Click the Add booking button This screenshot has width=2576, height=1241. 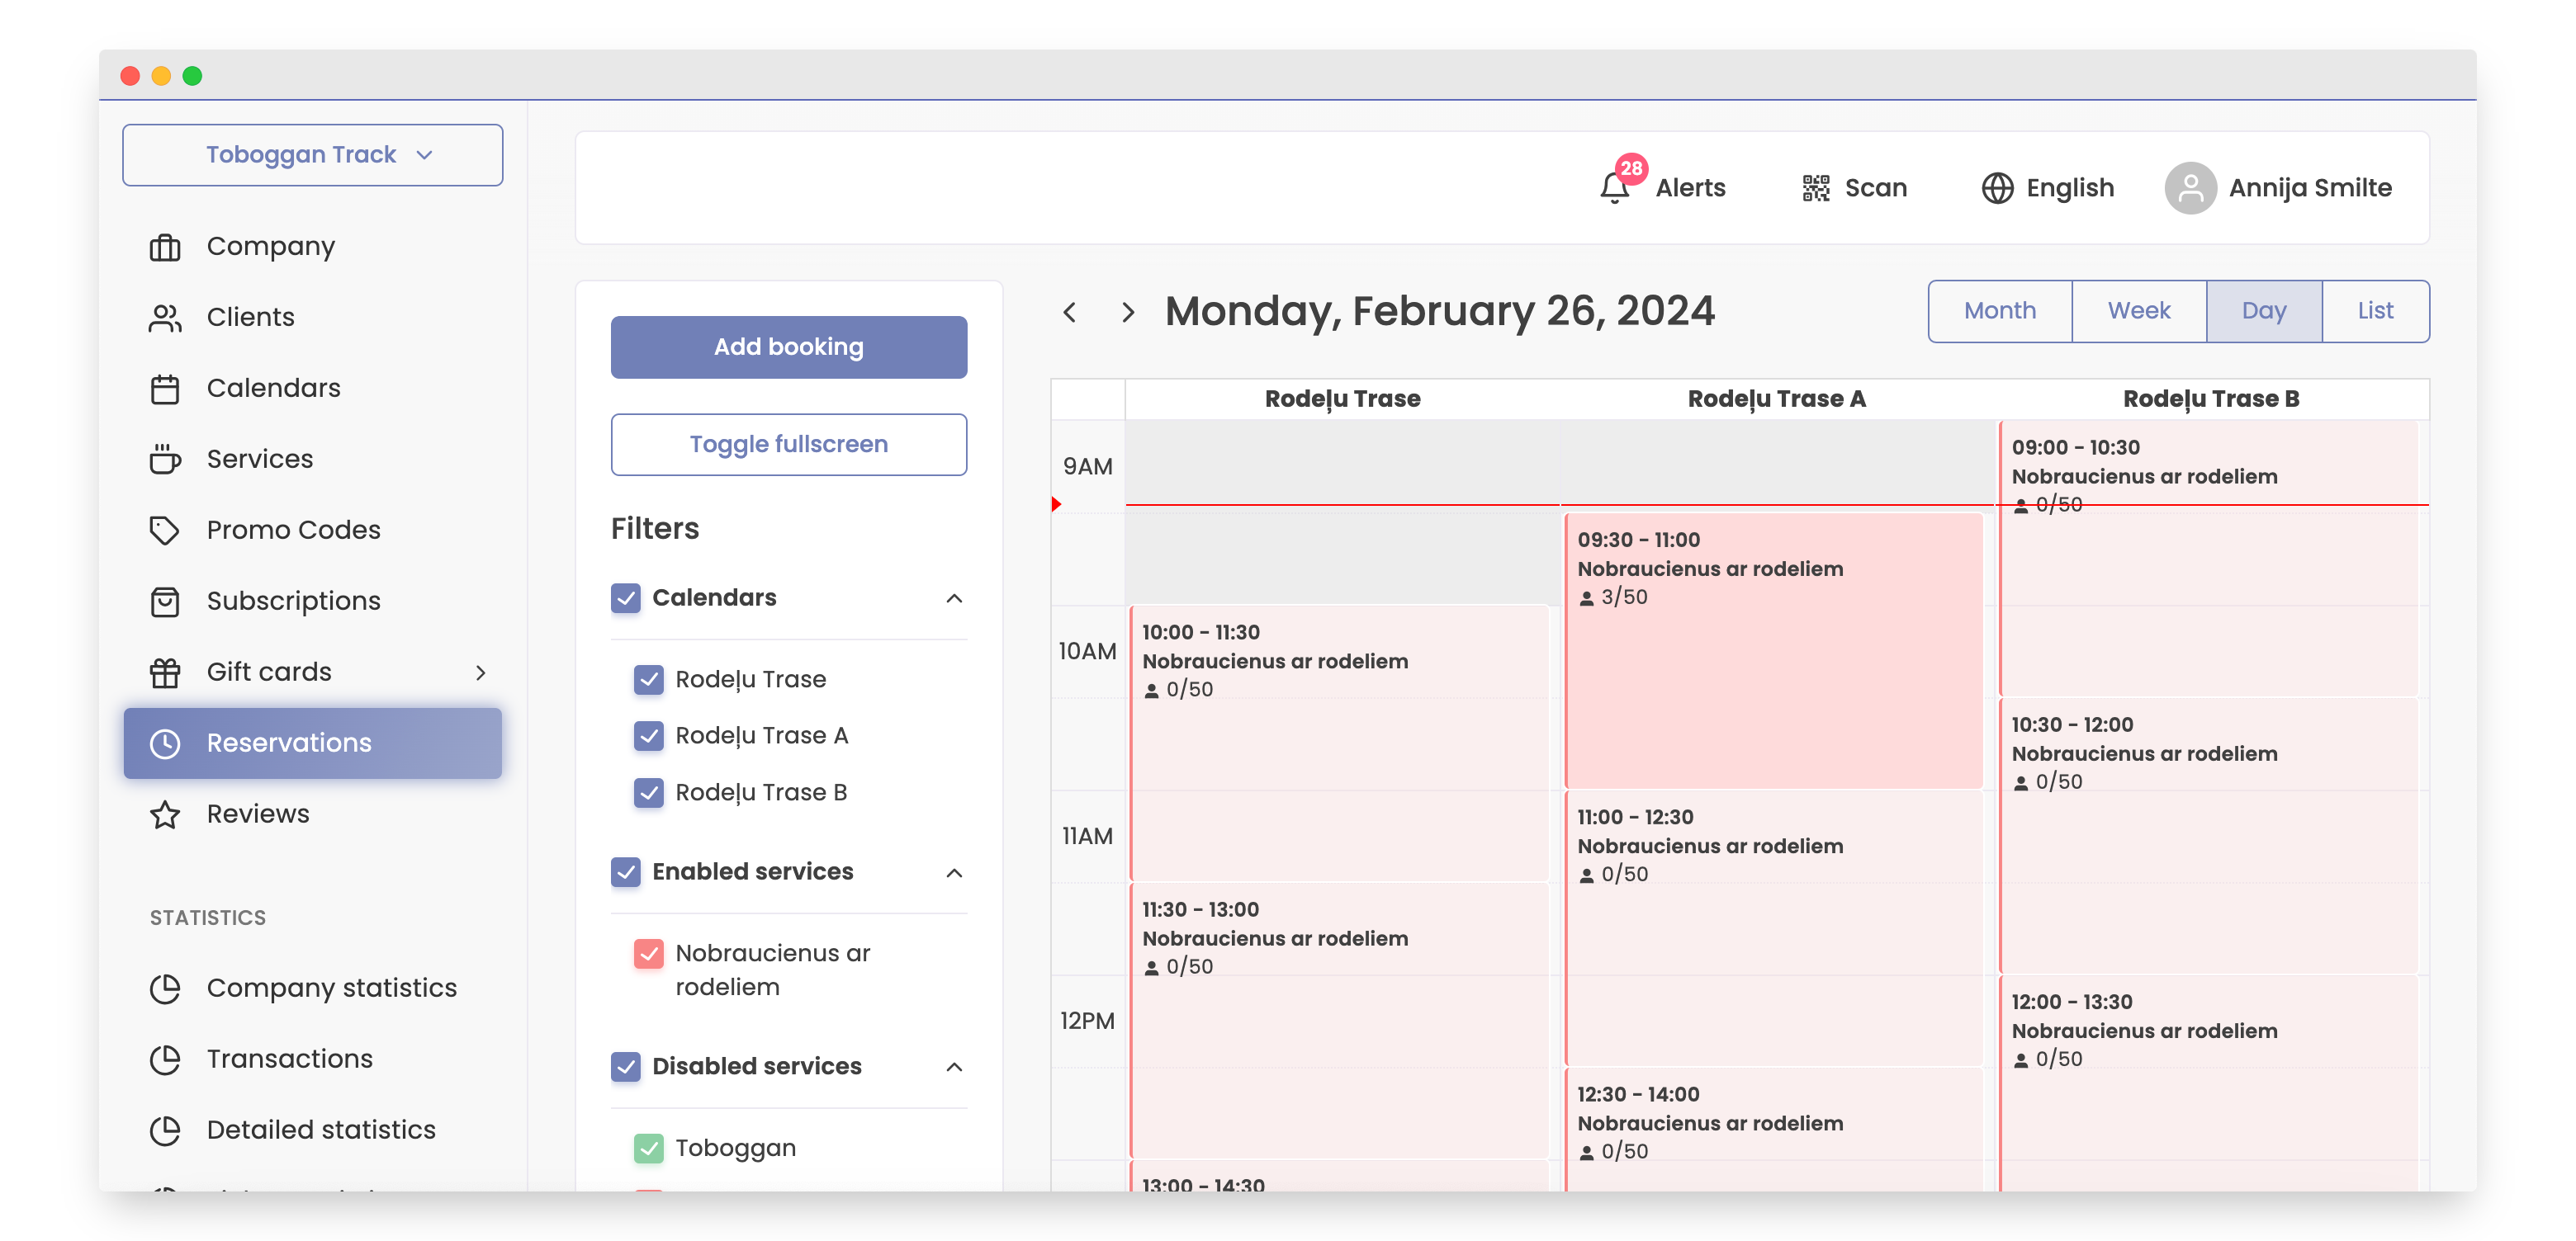click(788, 347)
